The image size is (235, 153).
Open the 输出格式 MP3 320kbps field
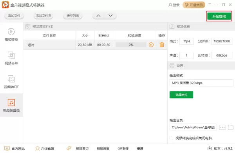coord(201,83)
